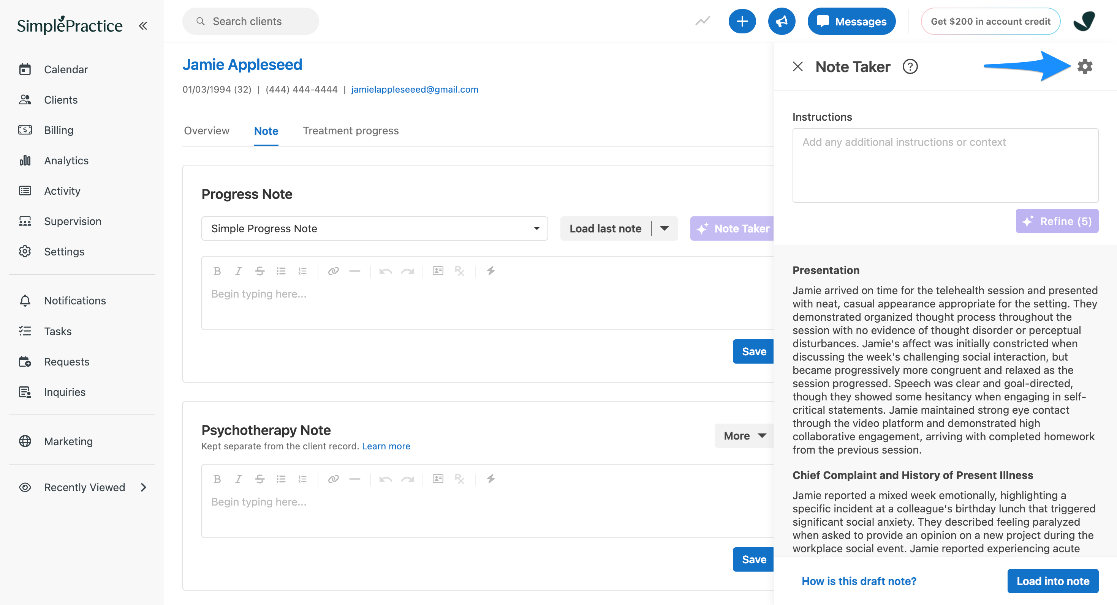Insert numbered list in Progress Note editor
The height and width of the screenshot is (605, 1117).
302,271
